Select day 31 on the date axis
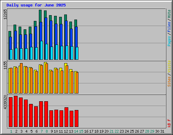 point(162,131)
